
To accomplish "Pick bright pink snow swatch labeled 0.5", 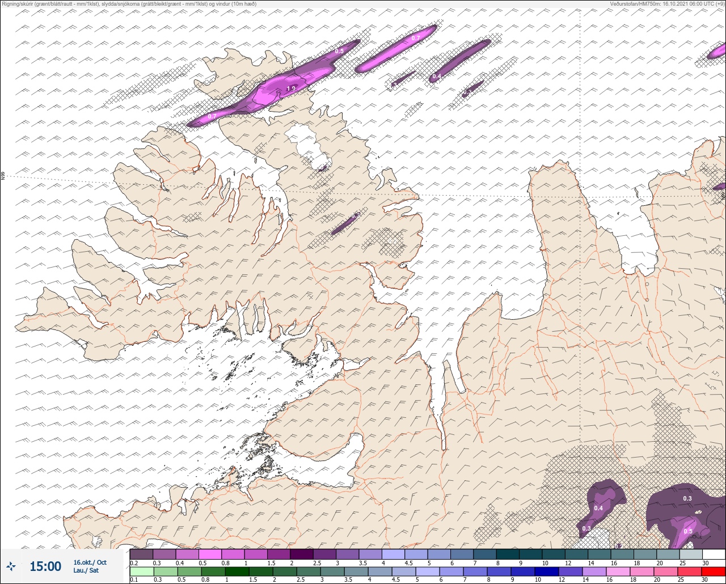I will [210, 554].
